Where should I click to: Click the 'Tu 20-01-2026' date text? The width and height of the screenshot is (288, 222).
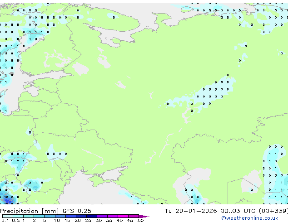pos(191,211)
